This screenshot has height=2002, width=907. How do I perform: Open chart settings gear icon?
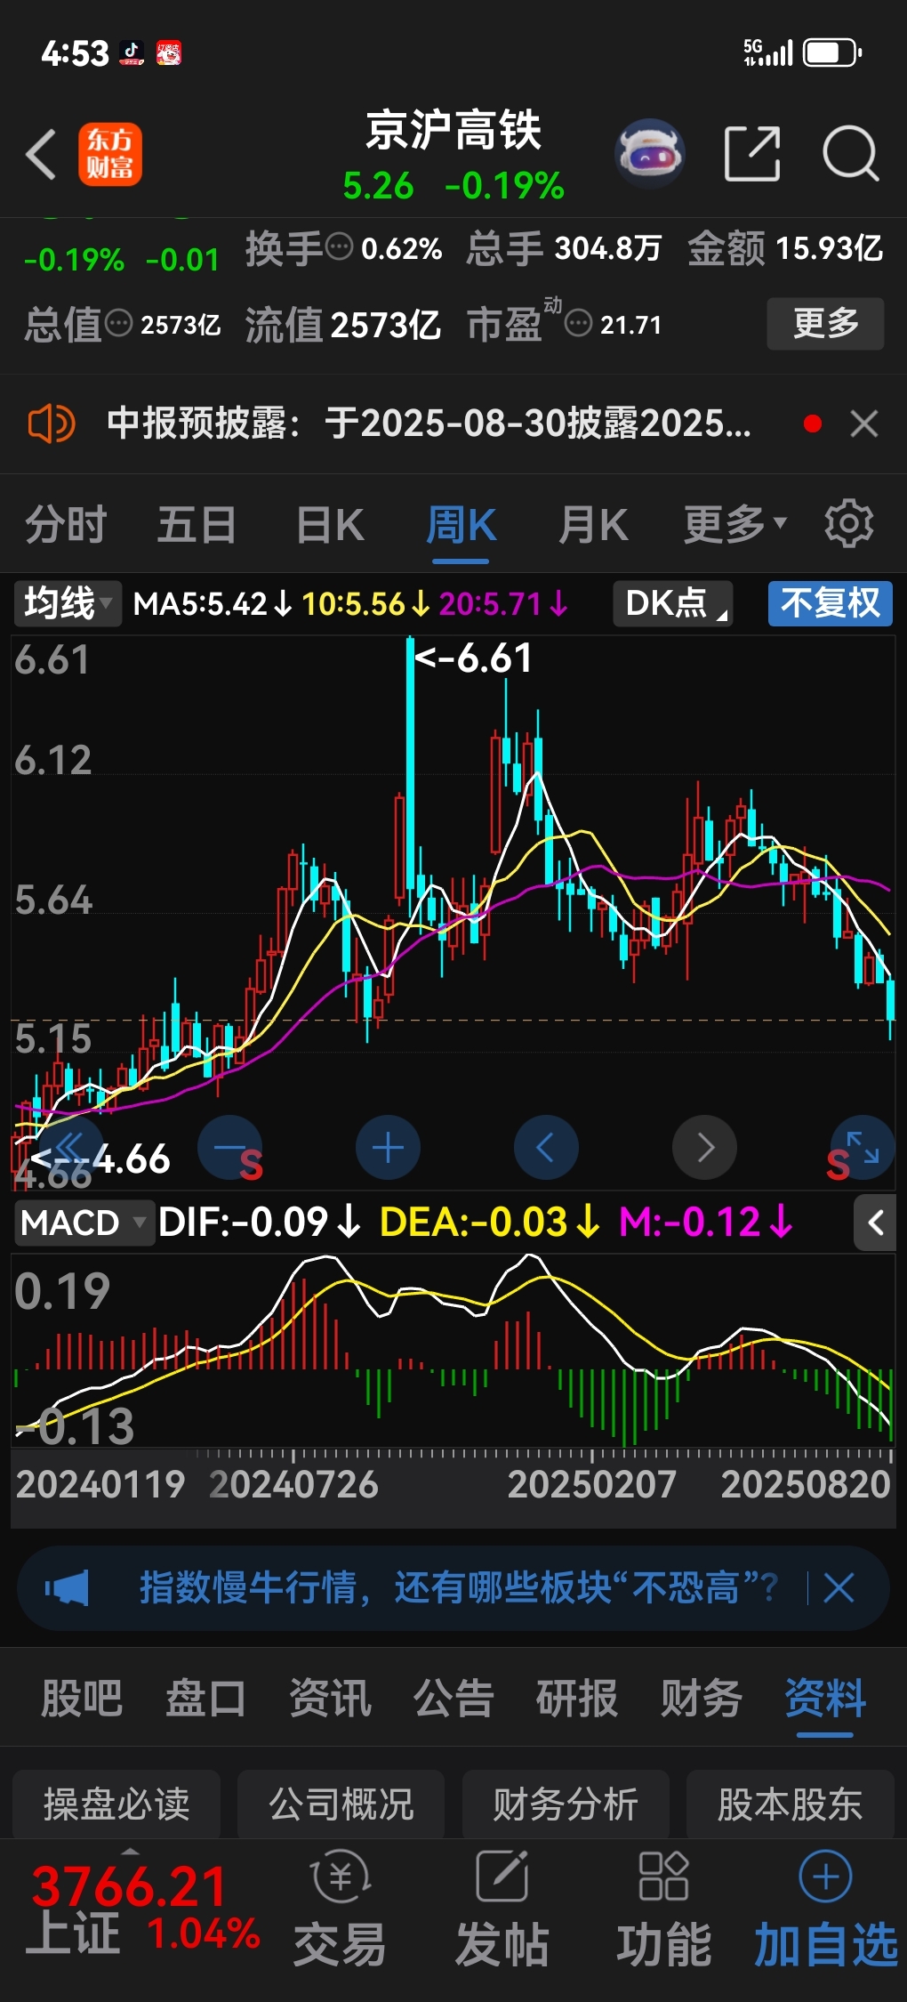coord(849,523)
